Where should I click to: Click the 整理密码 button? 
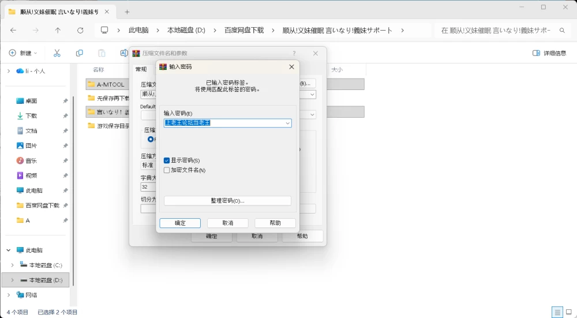pyautogui.click(x=227, y=201)
